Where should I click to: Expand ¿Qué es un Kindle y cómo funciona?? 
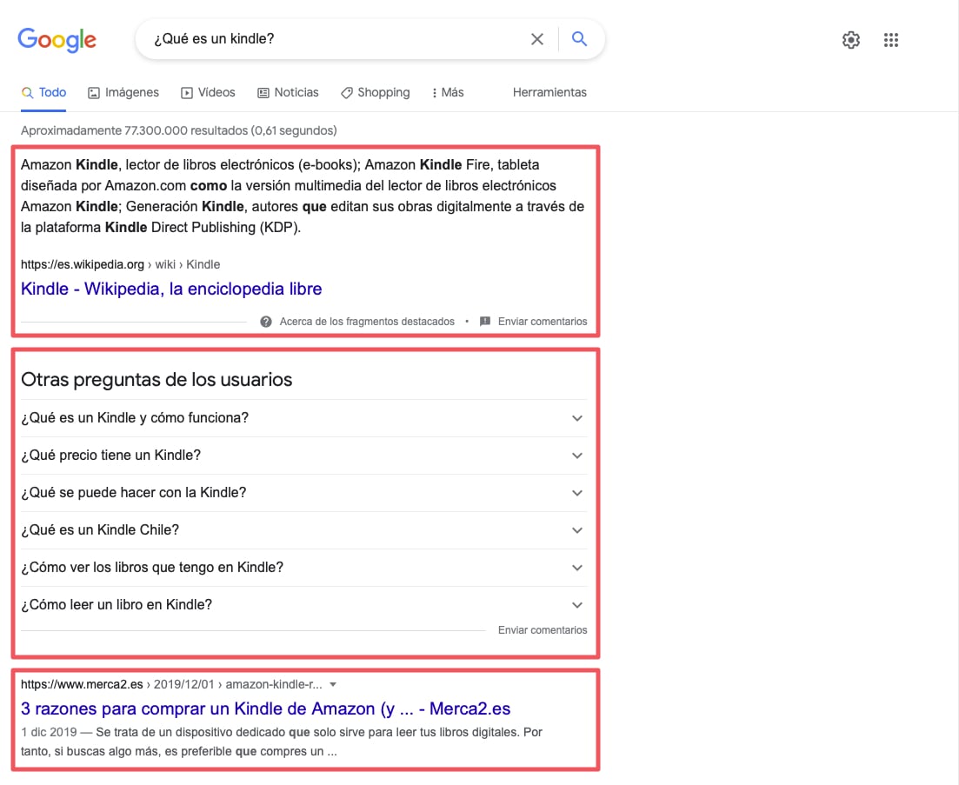[304, 418]
